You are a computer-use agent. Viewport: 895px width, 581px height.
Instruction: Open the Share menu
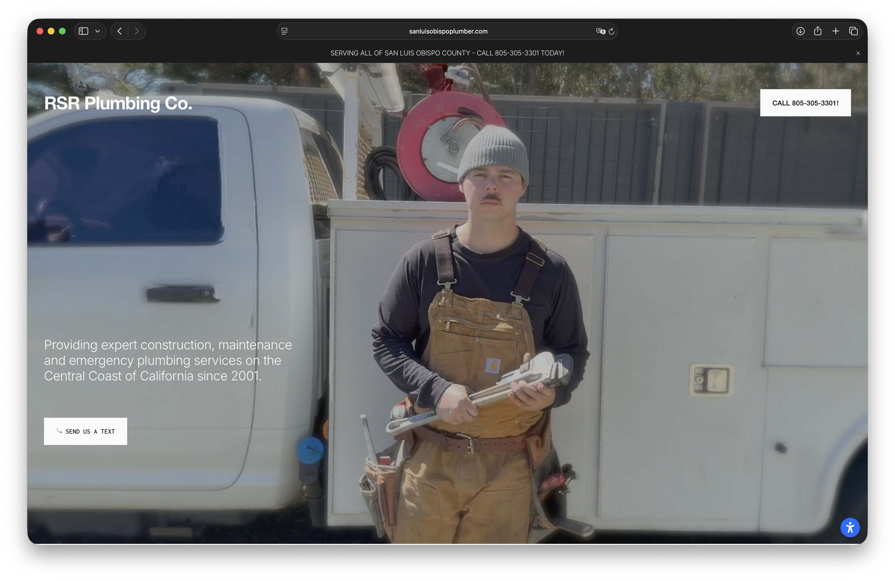[x=818, y=31]
